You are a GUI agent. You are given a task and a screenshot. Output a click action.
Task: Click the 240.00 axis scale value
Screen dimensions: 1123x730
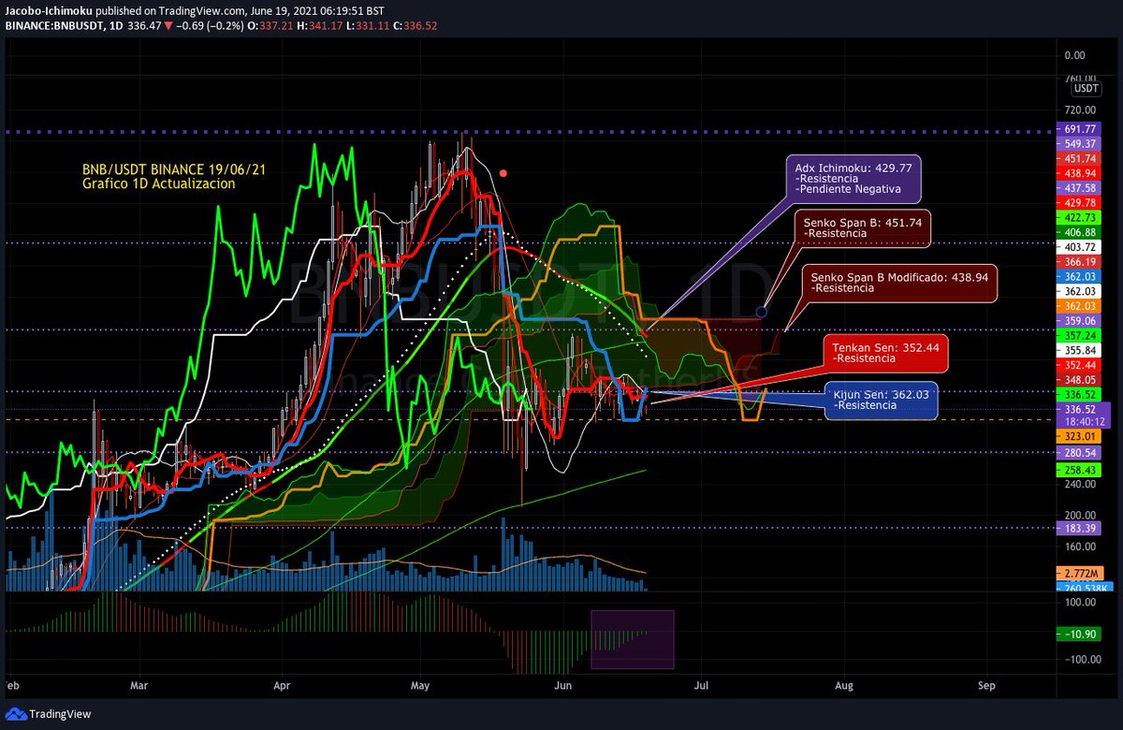click(x=1078, y=485)
